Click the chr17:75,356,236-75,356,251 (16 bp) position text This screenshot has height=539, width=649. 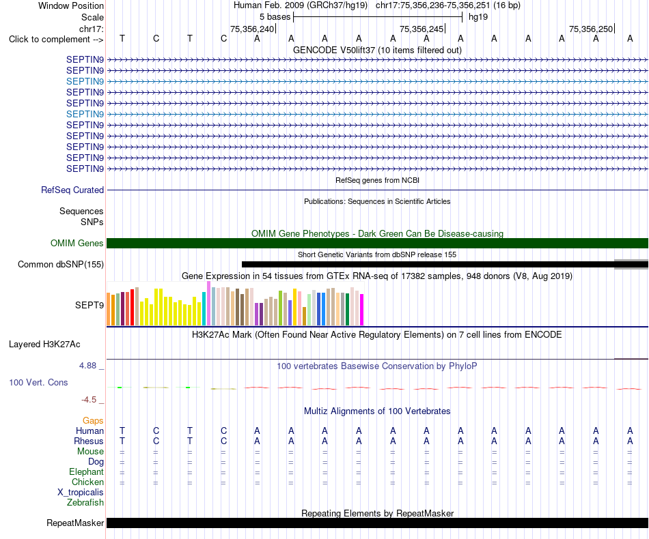point(448,5)
